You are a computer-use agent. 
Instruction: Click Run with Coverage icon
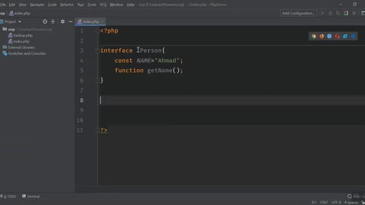(x=338, y=13)
